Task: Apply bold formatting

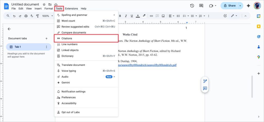Action: (x=120, y=16)
